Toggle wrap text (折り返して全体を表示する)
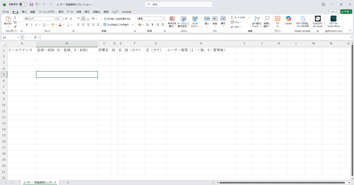 click(x=117, y=19)
